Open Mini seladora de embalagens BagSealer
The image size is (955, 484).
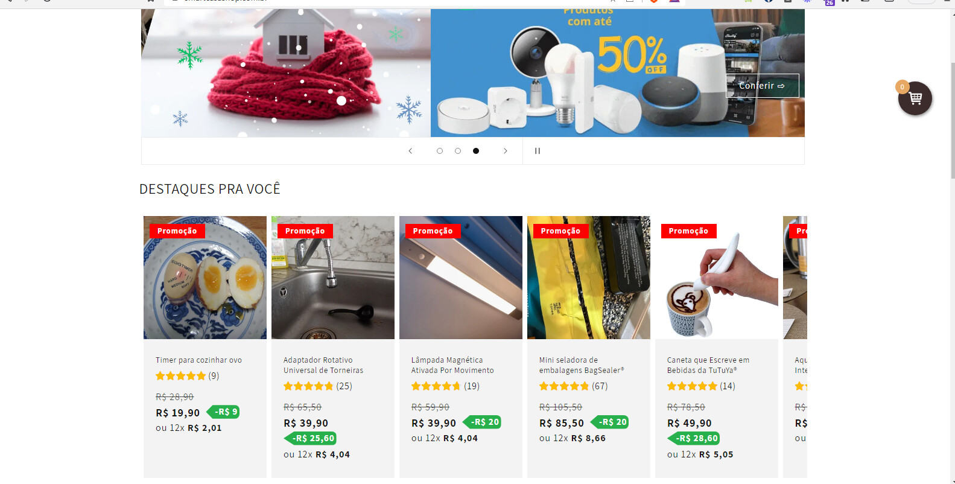[x=582, y=365]
